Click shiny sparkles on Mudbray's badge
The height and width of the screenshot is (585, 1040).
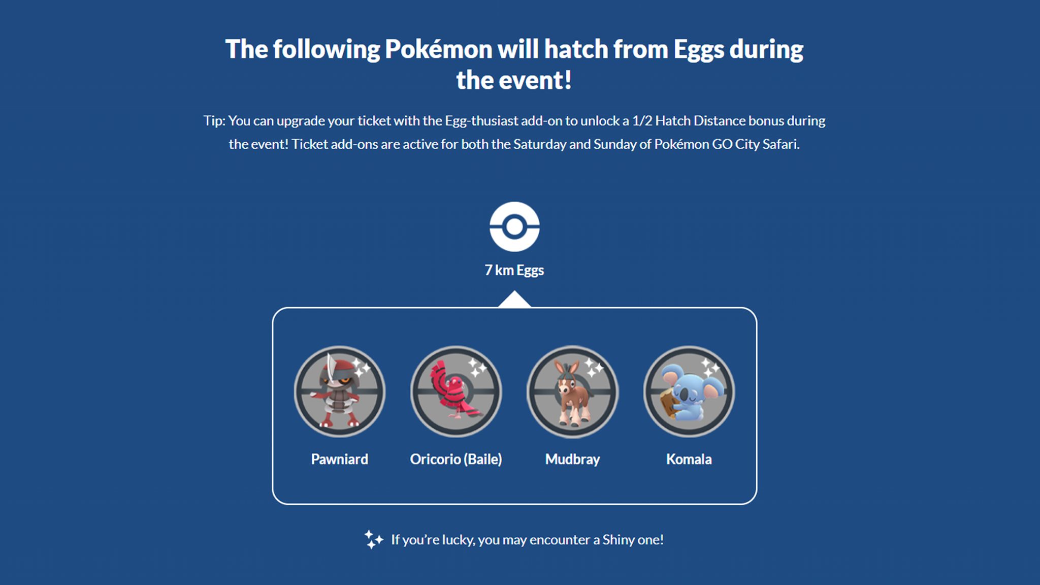[x=594, y=367]
